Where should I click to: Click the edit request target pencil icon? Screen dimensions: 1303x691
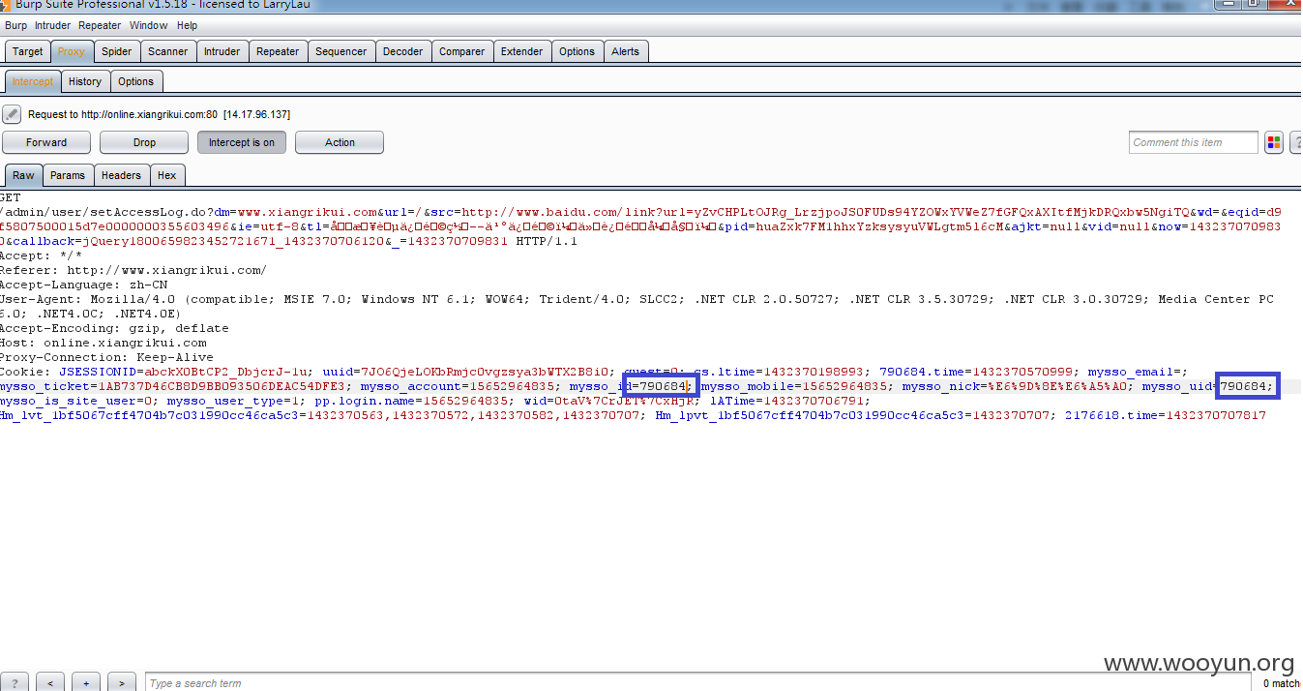click(x=12, y=114)
